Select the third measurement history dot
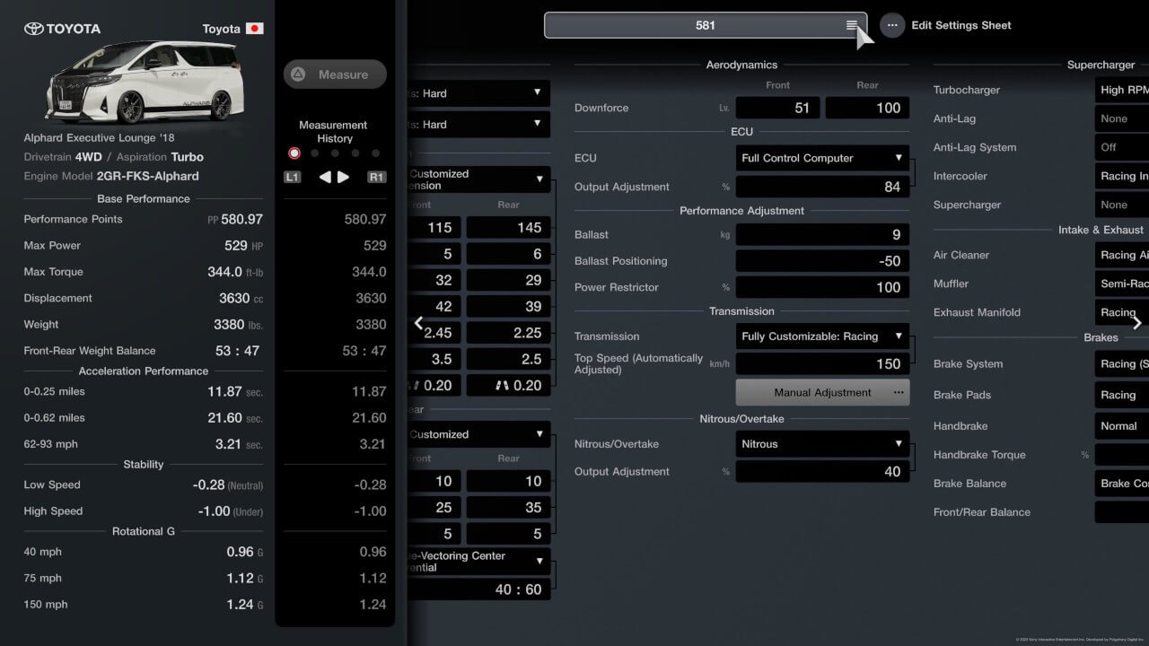The height and width of the screenshot is (646, 1149). [x=335, y=153]
